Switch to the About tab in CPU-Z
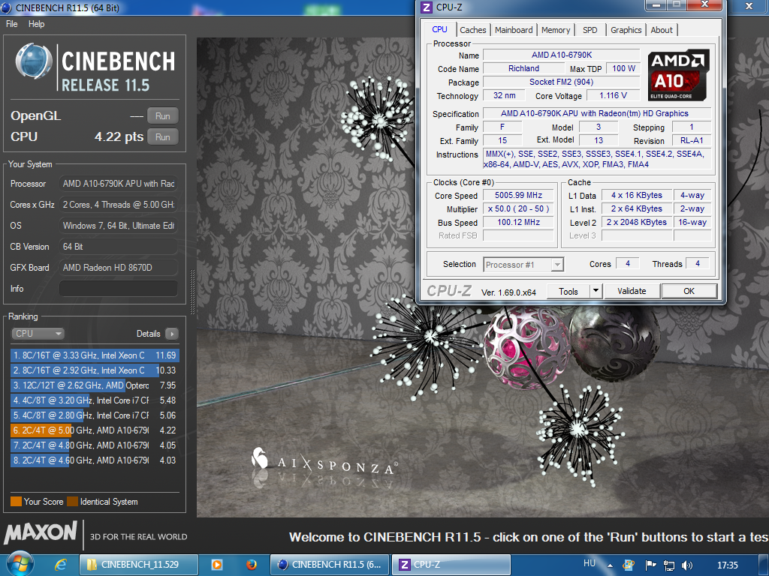The height and width of the screenshot is (576, 769). tap(662, 30)
